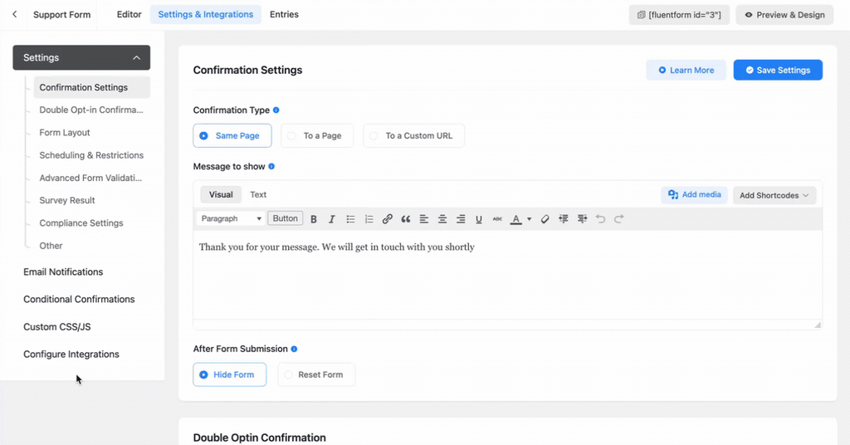Align text center

[x=442, y=219]
